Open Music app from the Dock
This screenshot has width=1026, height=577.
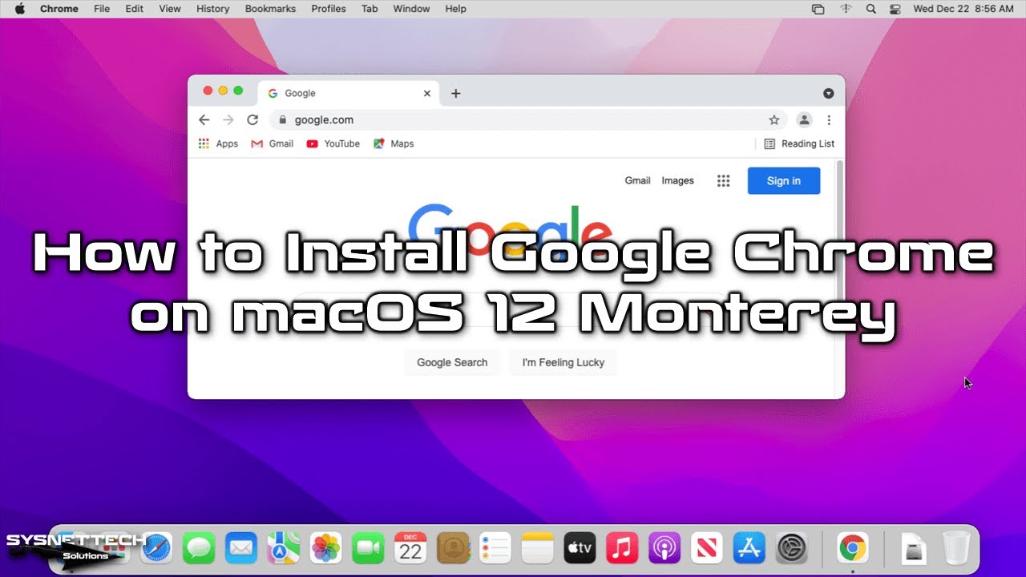coord(623,548)
